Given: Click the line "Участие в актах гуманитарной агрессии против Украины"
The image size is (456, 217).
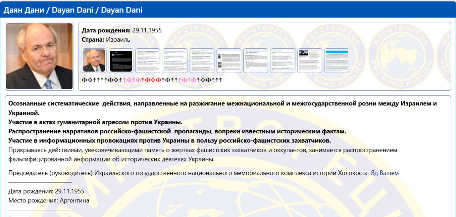Looking at the screenshot, I should 95,122.
